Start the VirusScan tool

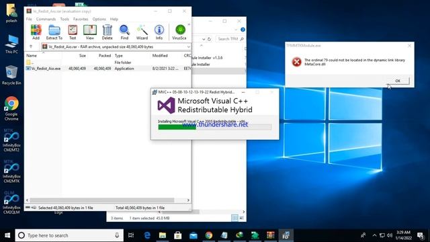pyautogui.click(x=179, y=32)
